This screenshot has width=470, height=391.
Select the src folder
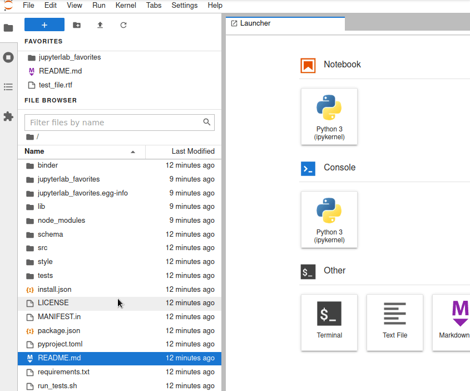(119, 248)
